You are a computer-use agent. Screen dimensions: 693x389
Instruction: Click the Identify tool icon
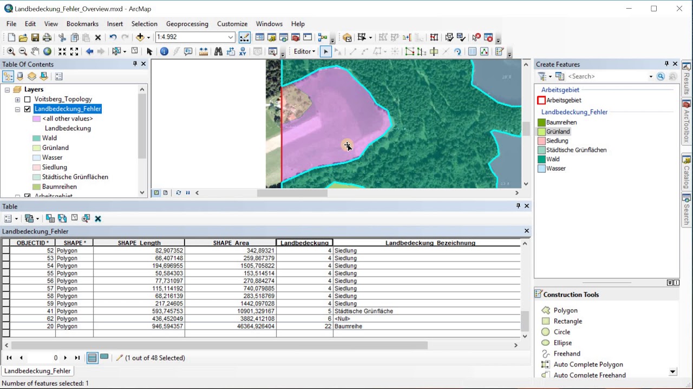click(164, 51)
